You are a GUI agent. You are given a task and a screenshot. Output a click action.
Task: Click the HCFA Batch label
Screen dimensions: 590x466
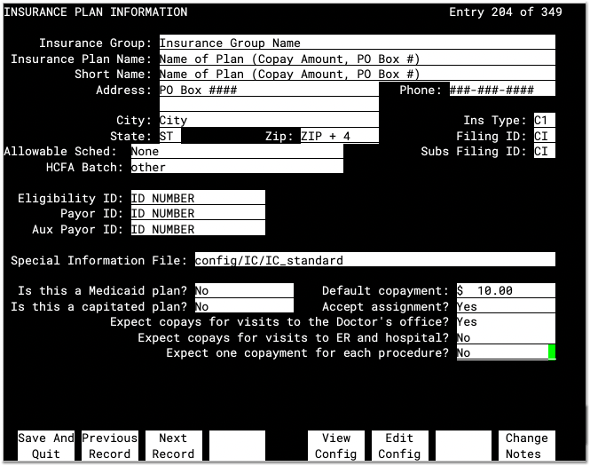click(84, 167)
